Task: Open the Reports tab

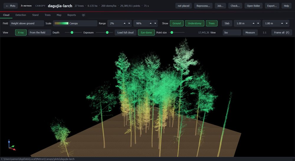Action: pos(71,15)
